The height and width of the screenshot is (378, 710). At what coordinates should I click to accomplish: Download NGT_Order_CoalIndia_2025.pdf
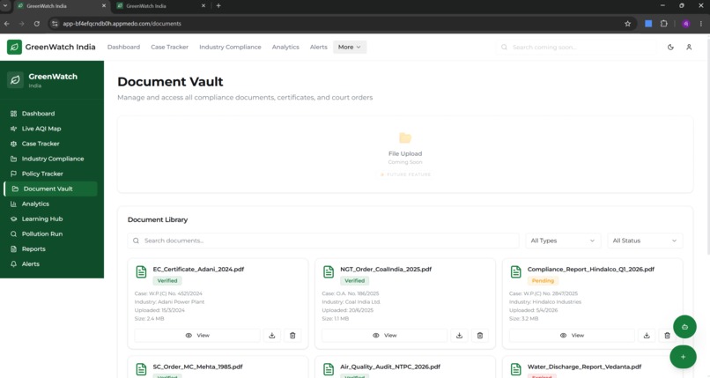[459, 336]
